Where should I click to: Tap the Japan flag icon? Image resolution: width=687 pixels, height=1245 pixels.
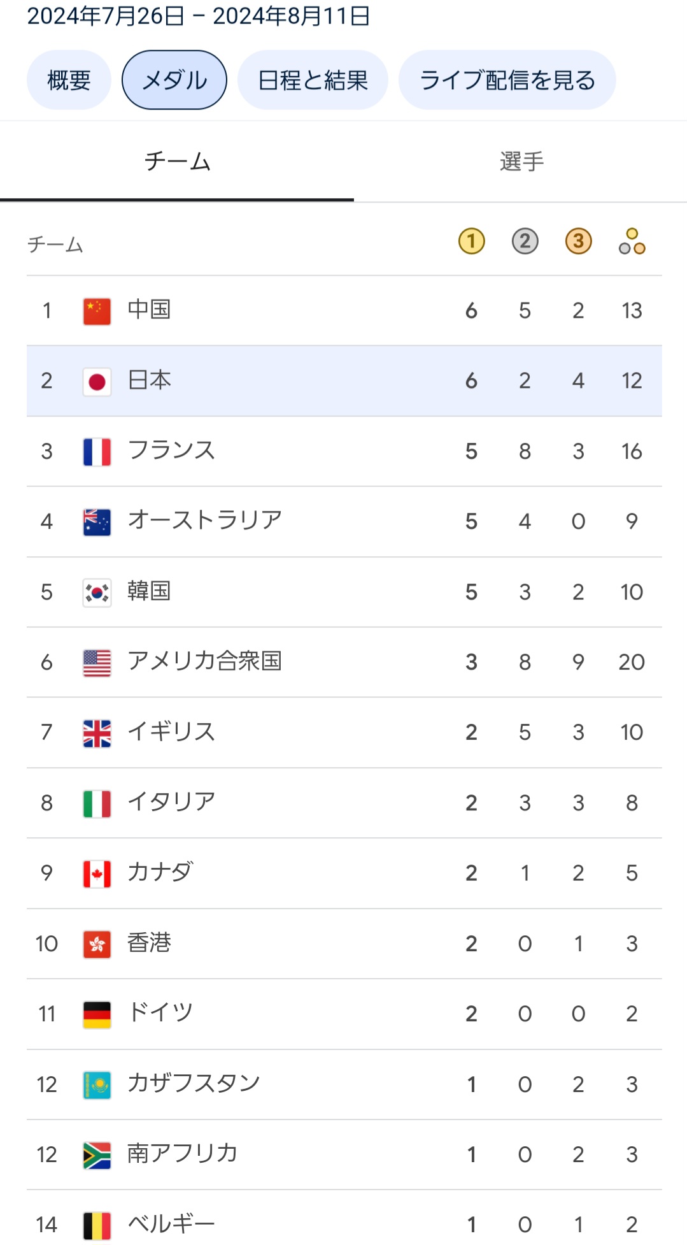97,382
